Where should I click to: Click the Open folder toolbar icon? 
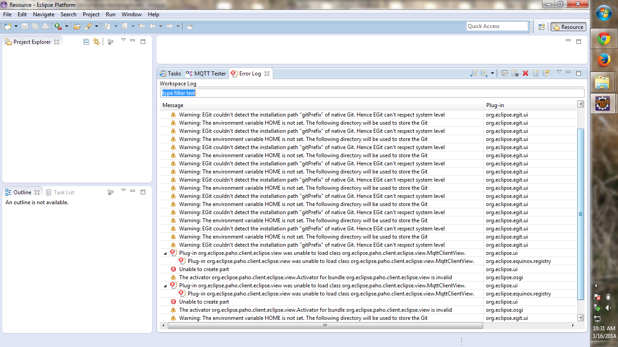(77, 26)
